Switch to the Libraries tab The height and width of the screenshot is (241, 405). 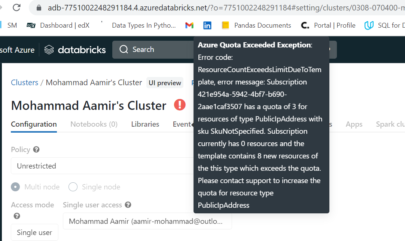(x=145, y=124)
